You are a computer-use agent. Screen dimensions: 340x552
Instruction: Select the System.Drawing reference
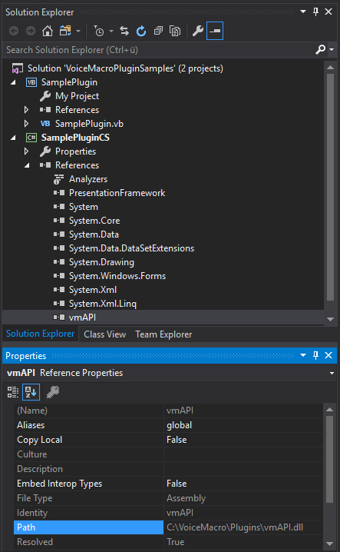pos(101,262)
